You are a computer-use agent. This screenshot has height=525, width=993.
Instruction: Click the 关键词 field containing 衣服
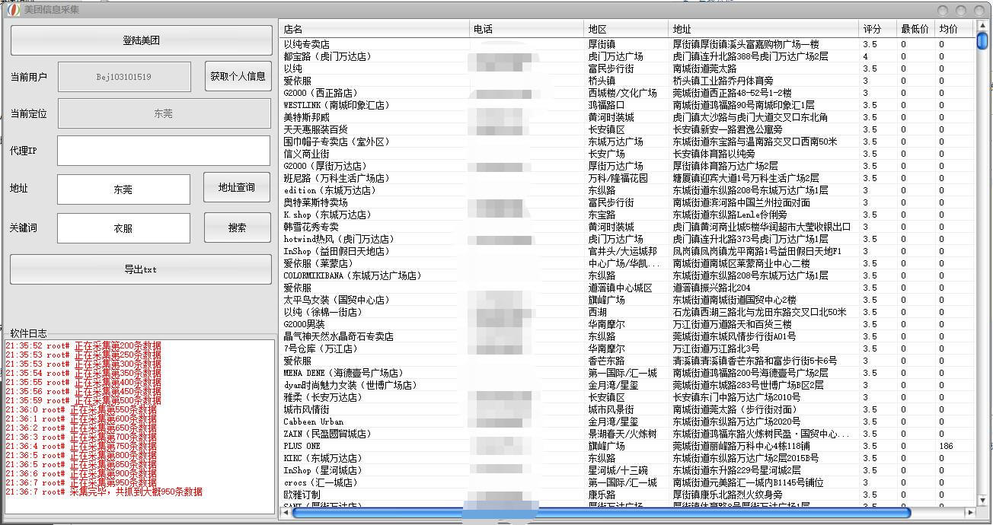pos(123,228)
